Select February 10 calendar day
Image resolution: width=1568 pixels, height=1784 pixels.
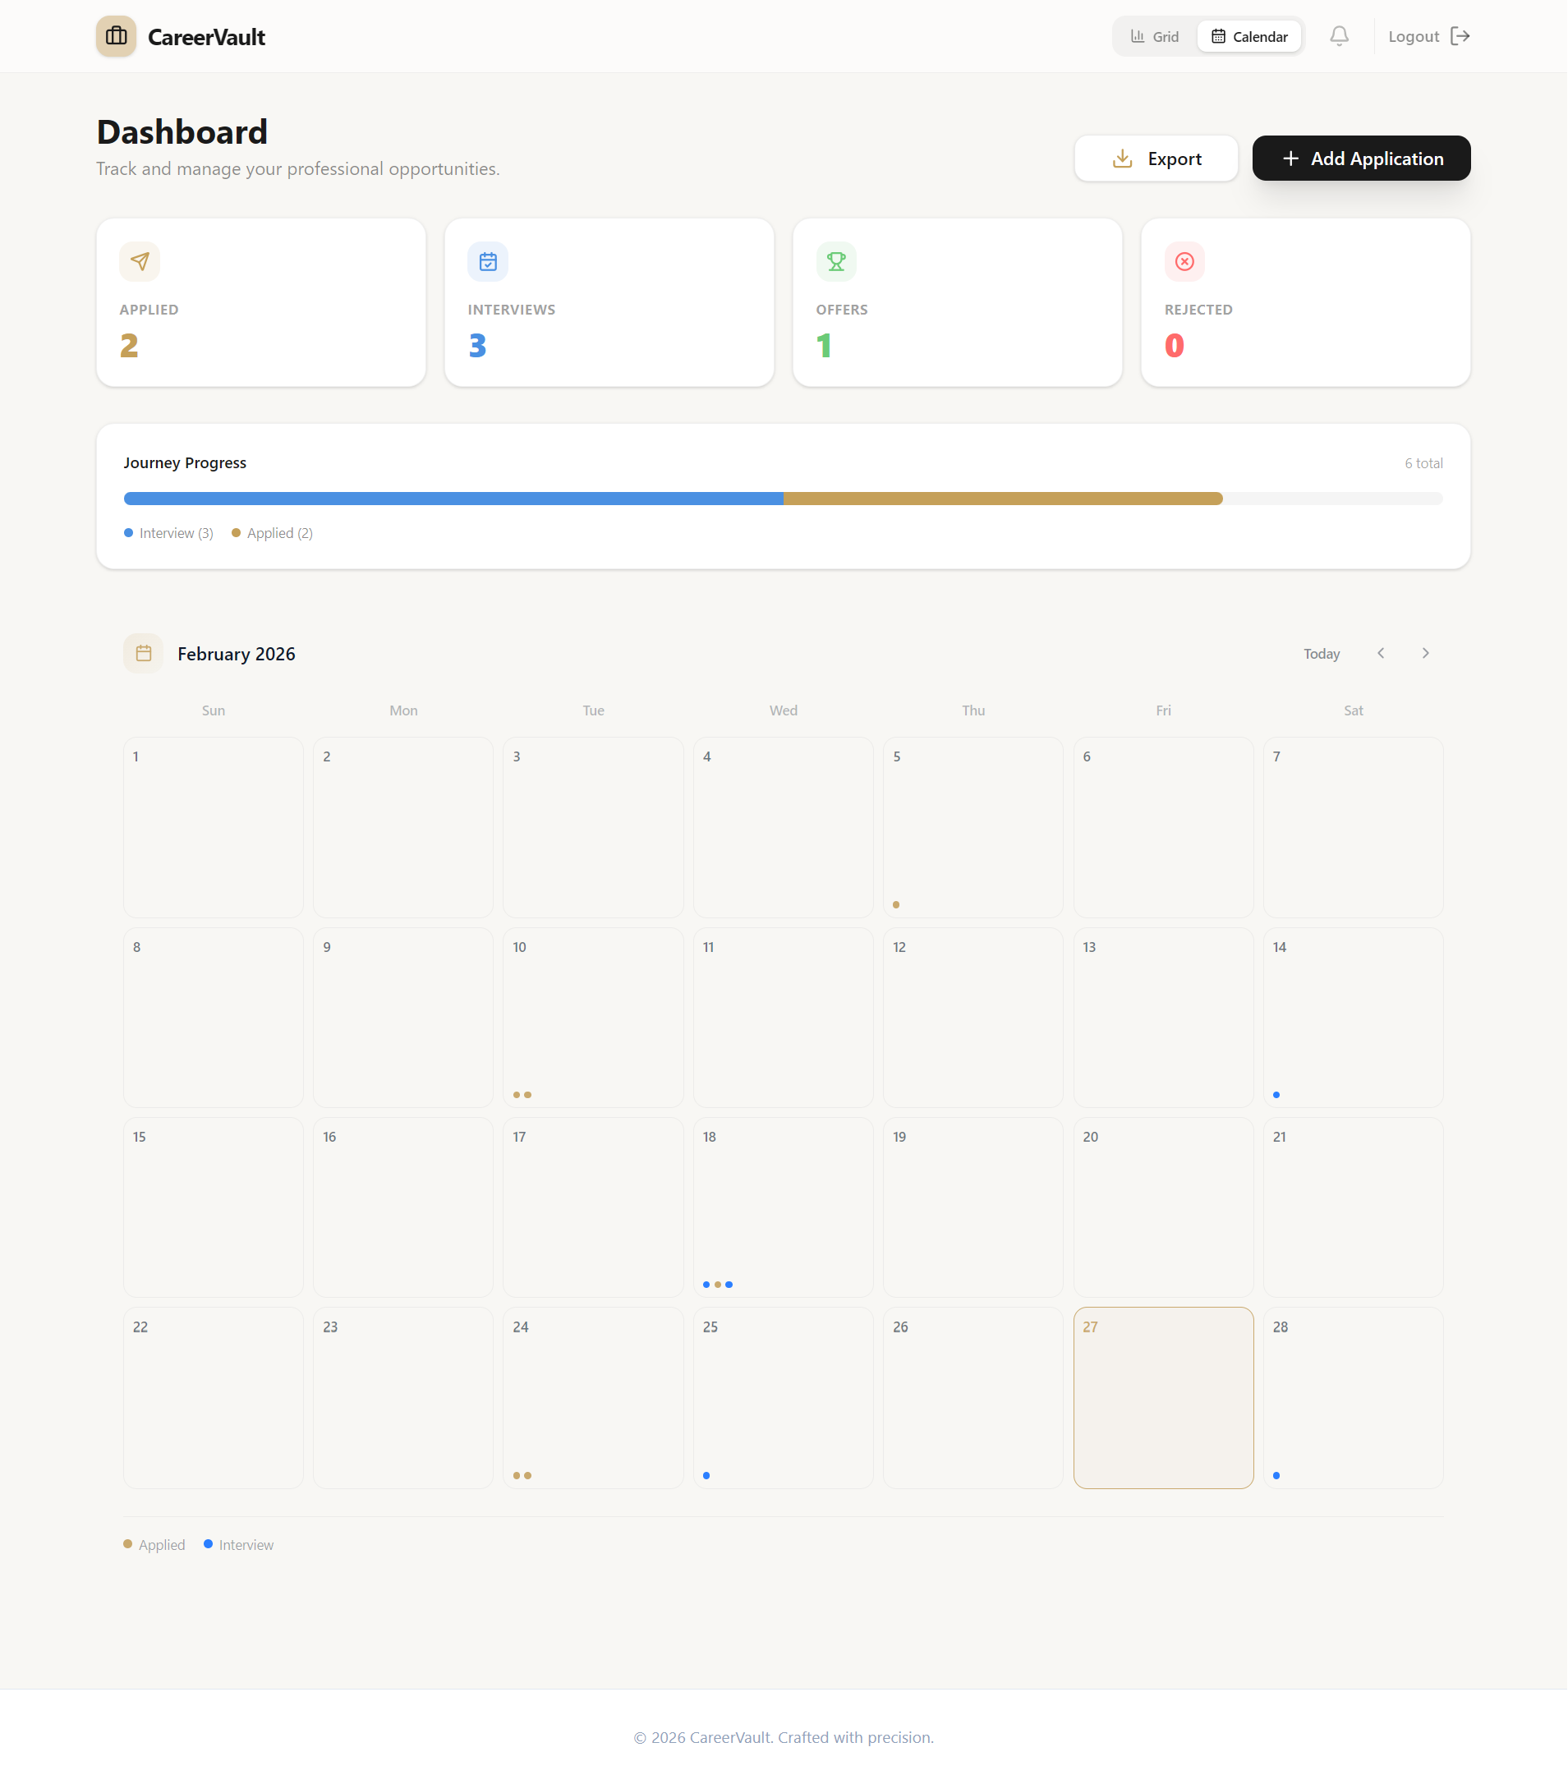click(x=594, y=1018)
